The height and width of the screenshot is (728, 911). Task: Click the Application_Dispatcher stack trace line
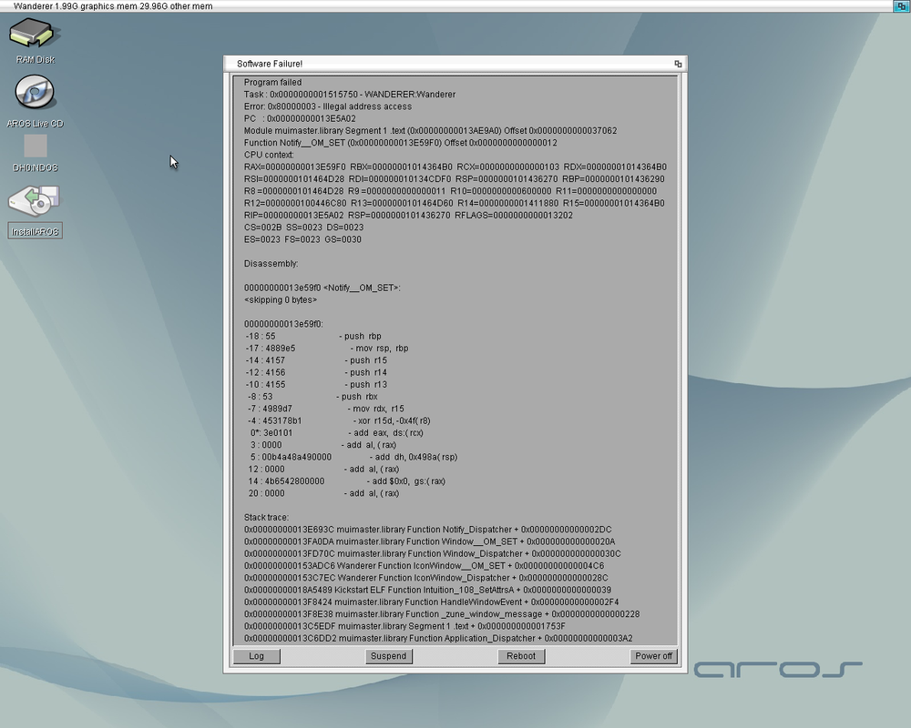click(x=438, y=639)
